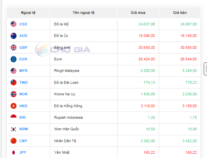The image size is (207, 158).
Task: Click the Taiwan flag icon
Action: [14, 82]
